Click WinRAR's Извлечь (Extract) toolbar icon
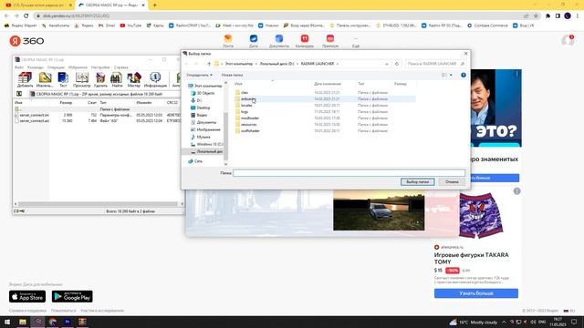 [45, 79]
